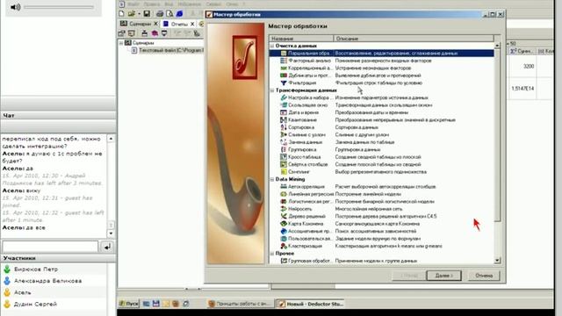Click the chat message input field
The image size is (562, 316).
point(50,247)
